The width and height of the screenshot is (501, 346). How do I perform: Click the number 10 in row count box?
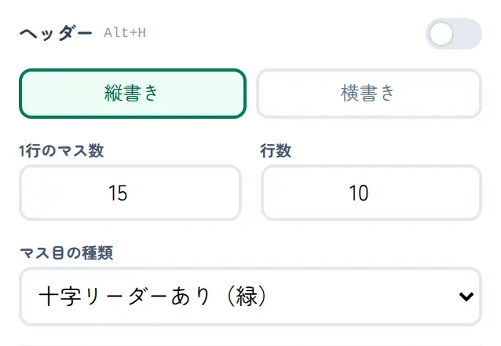(x=359, y=193)
